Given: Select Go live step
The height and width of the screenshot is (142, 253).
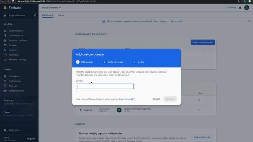Looking at the screenshot, I should pyautogui.click(x=139, y=62).
